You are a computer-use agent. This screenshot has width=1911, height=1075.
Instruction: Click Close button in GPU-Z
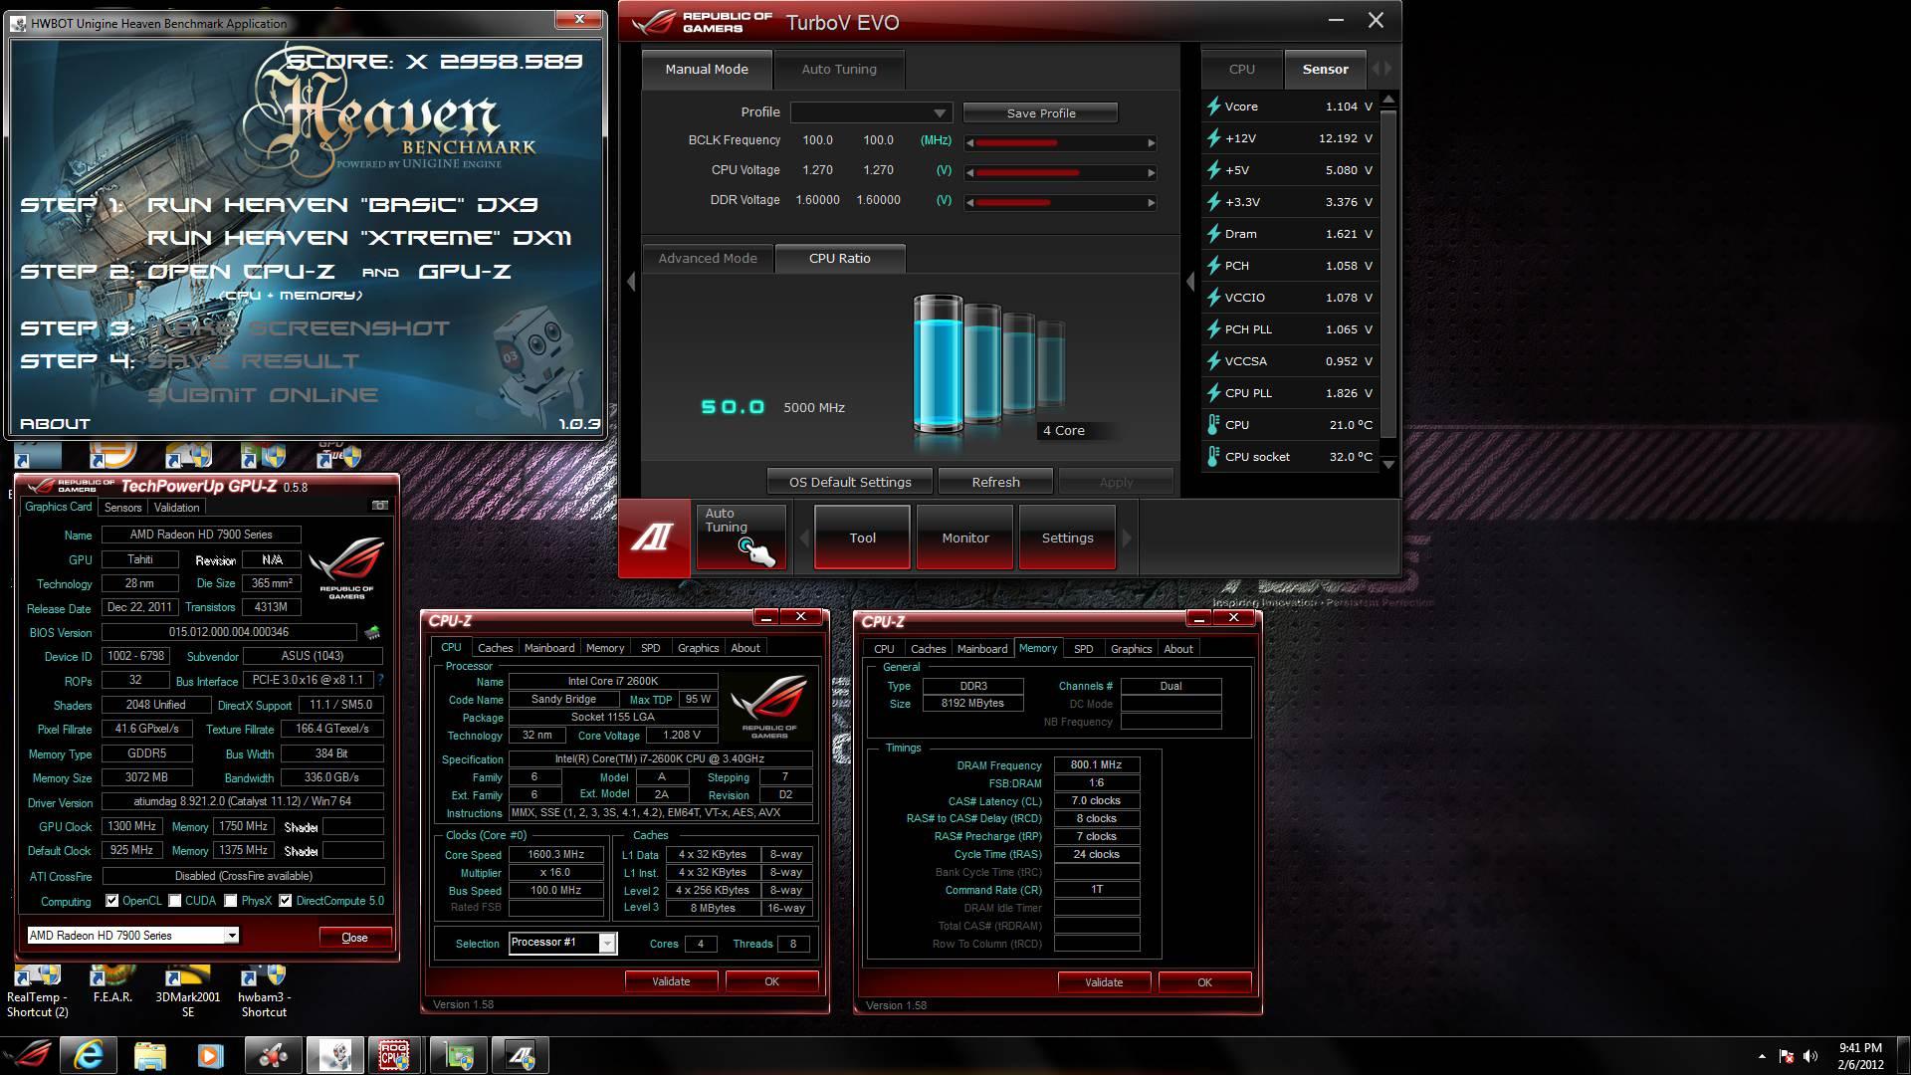354,937
